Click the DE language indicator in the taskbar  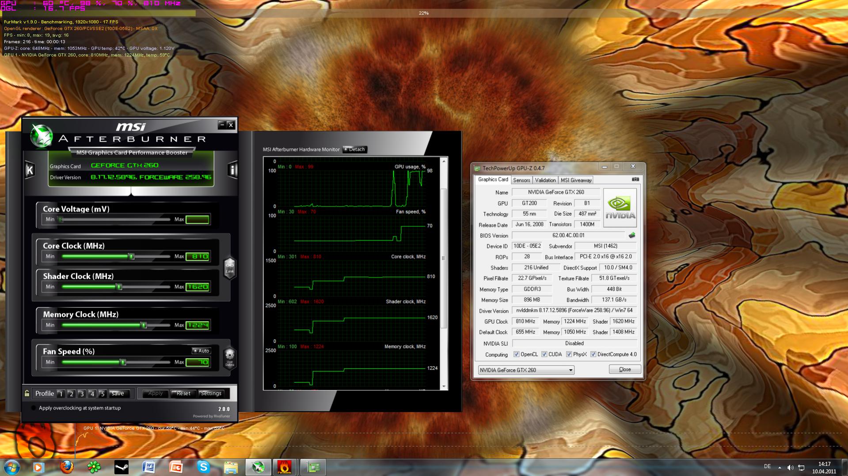click(x=767, y=467)
